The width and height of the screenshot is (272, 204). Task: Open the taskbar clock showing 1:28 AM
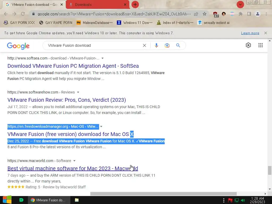257,200
